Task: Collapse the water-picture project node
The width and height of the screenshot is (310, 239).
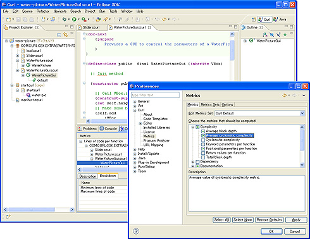Action: pos(6,41)
